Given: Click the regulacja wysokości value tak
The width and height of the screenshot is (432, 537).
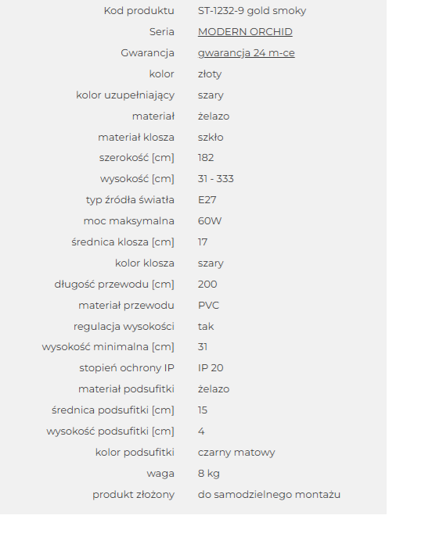Looking at the screenshot, I should coord(206,327).
